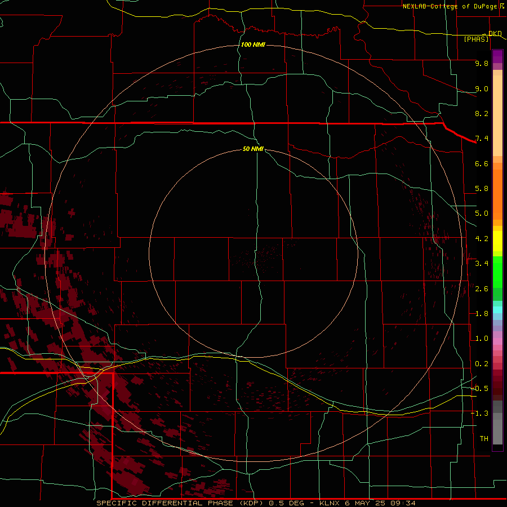The image size is (507, 507).
Task: Click the 8.2 color scale value
Action: coord(482,113)
